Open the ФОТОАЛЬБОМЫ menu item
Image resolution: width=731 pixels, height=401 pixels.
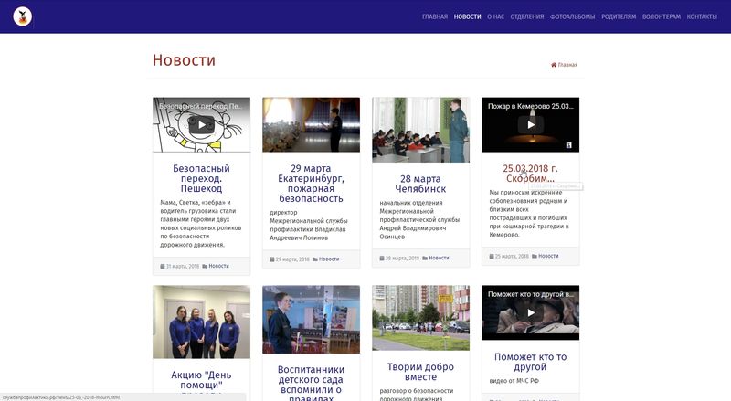pos(573,16)
